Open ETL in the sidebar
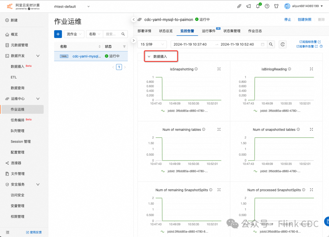This screenshot has width=329, height=237. tap(14, 77)
